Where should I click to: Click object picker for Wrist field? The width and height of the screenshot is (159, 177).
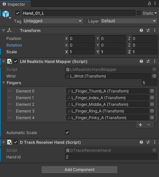pyautogui.click(x=154, y=76)
